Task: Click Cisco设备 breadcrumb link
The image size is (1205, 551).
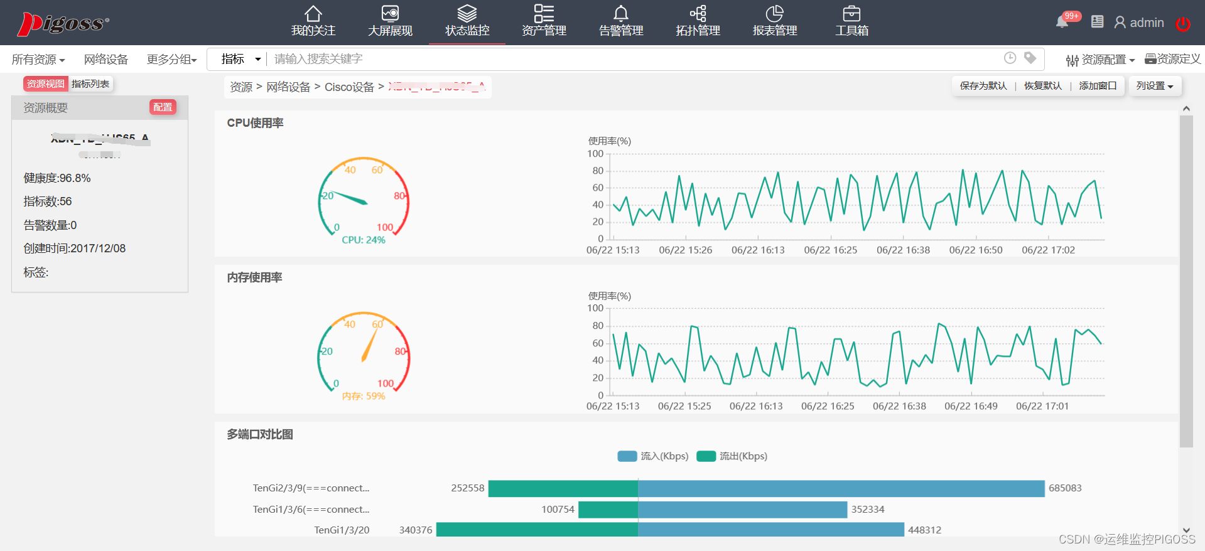Action: [349, 87]
